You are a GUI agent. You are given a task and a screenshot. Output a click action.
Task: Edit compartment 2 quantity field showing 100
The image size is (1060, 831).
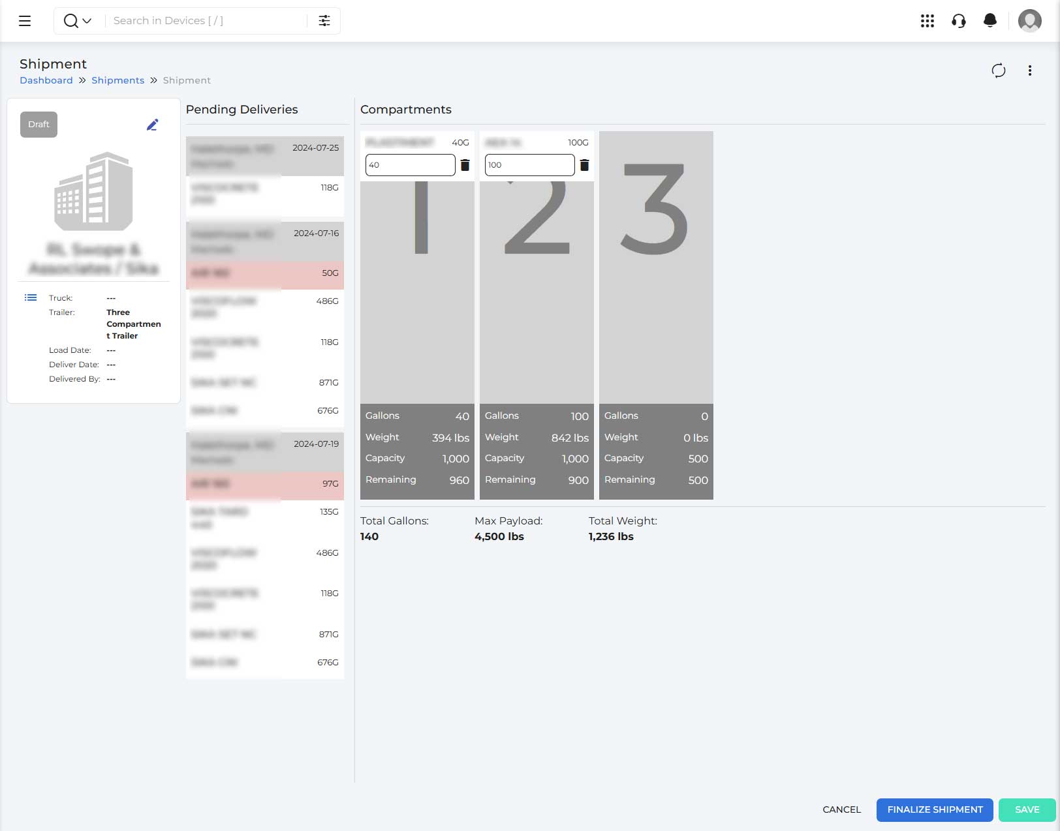click(529, 165)
